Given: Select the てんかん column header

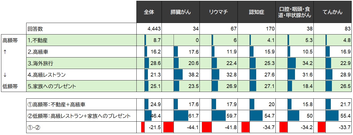Looking at the screenshot, I should point(332,12).
